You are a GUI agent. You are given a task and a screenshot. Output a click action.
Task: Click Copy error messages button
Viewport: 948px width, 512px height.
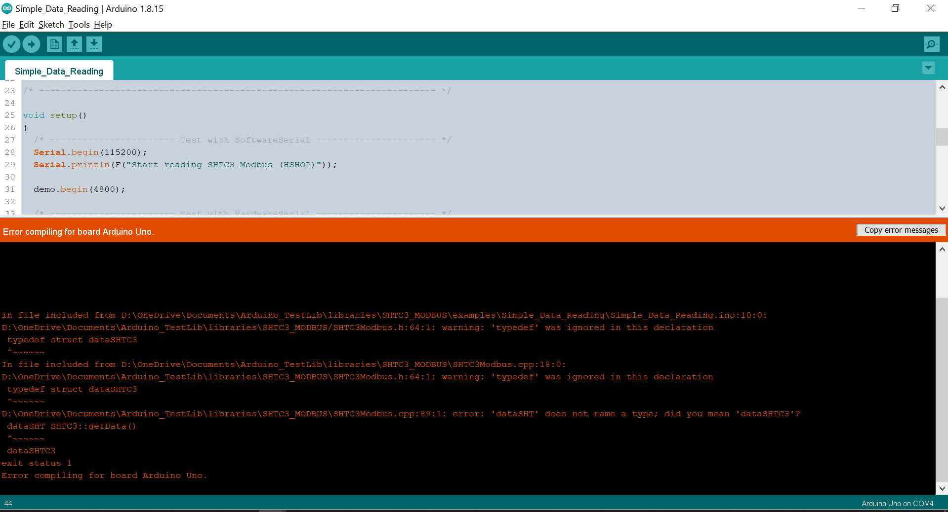click(x=901, y=230)
